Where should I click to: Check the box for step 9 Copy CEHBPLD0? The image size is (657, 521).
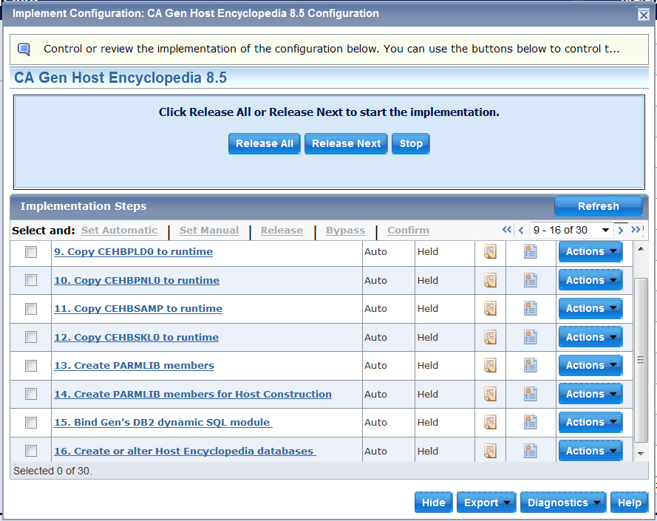click(31, 252)
